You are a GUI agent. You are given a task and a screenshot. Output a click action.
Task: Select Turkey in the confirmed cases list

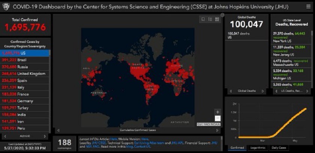(25, 108)
